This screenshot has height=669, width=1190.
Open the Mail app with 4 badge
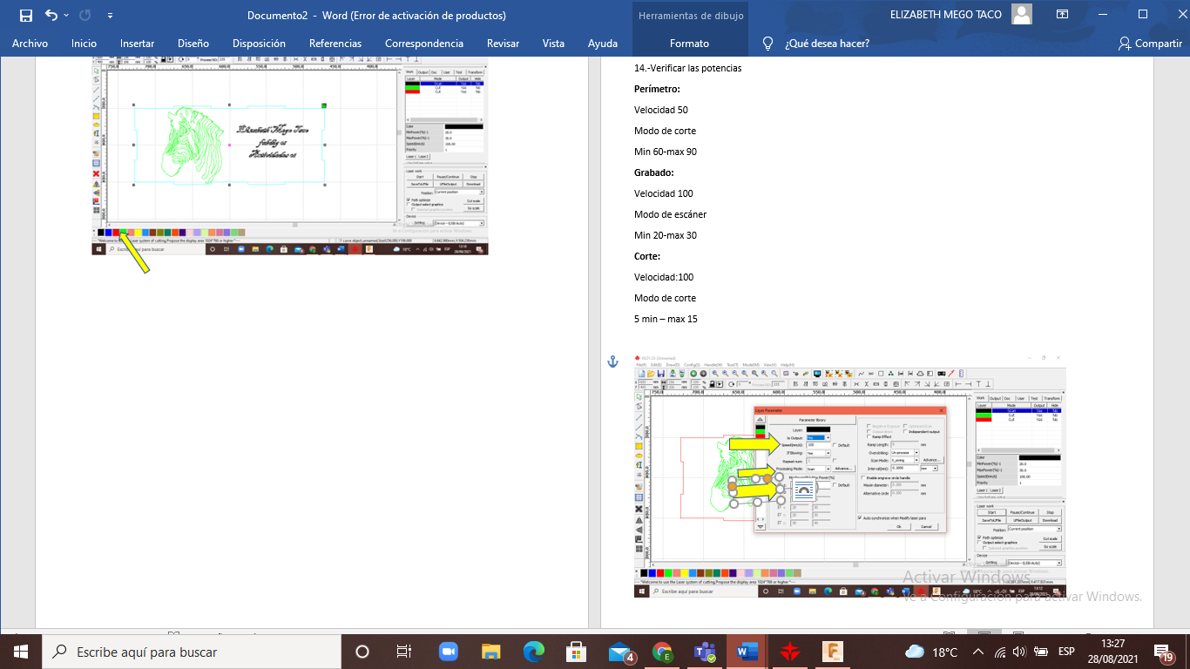click(619, 652)
